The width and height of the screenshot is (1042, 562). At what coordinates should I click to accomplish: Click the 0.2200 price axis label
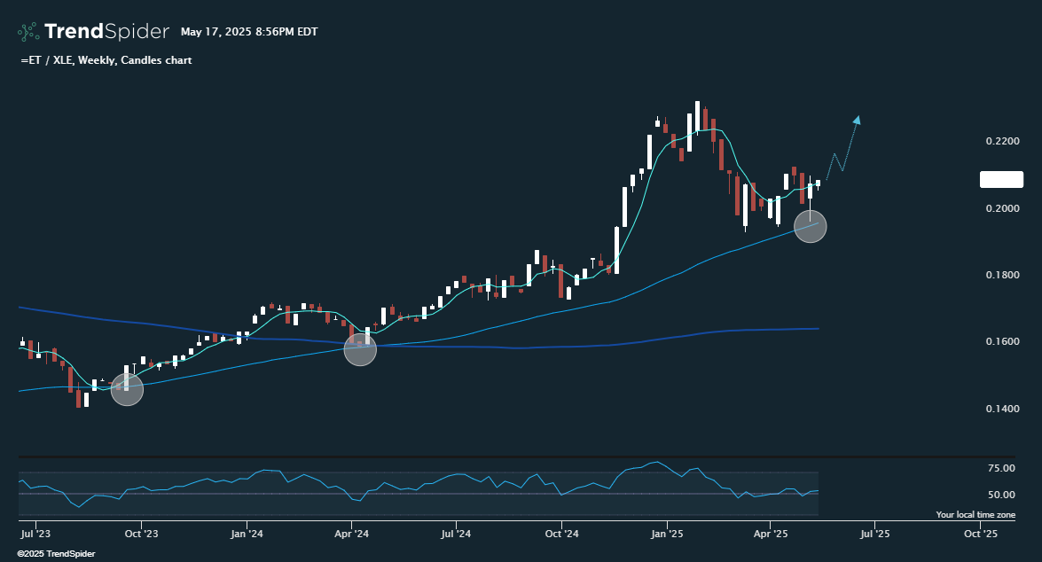coord(1002,141)
